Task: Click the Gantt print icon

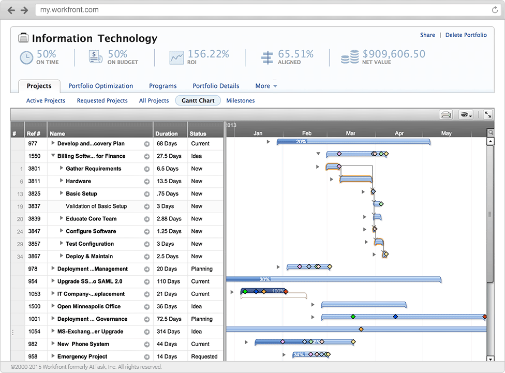Action: pos(445,115)
